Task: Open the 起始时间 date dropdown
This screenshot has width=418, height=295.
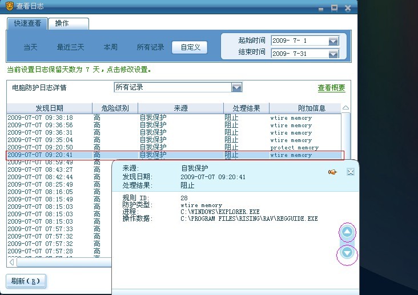Action: 333,41
